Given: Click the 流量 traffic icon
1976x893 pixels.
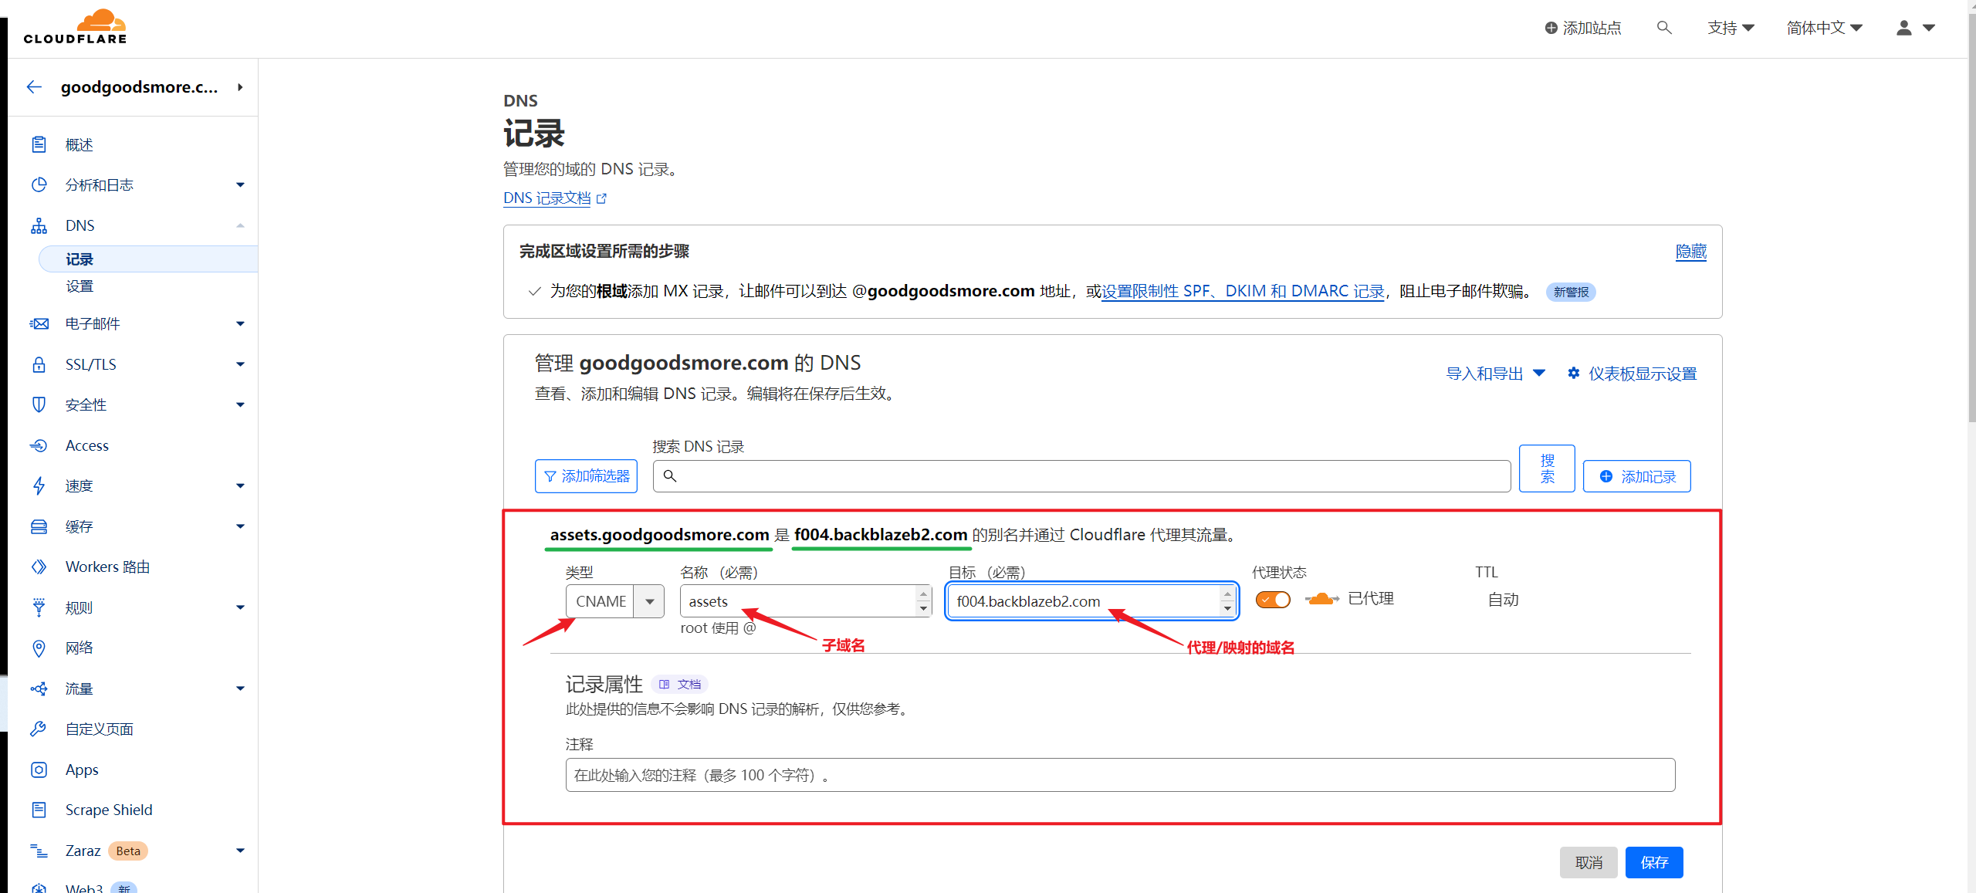Looking at the screenshot, I should 39,688.
